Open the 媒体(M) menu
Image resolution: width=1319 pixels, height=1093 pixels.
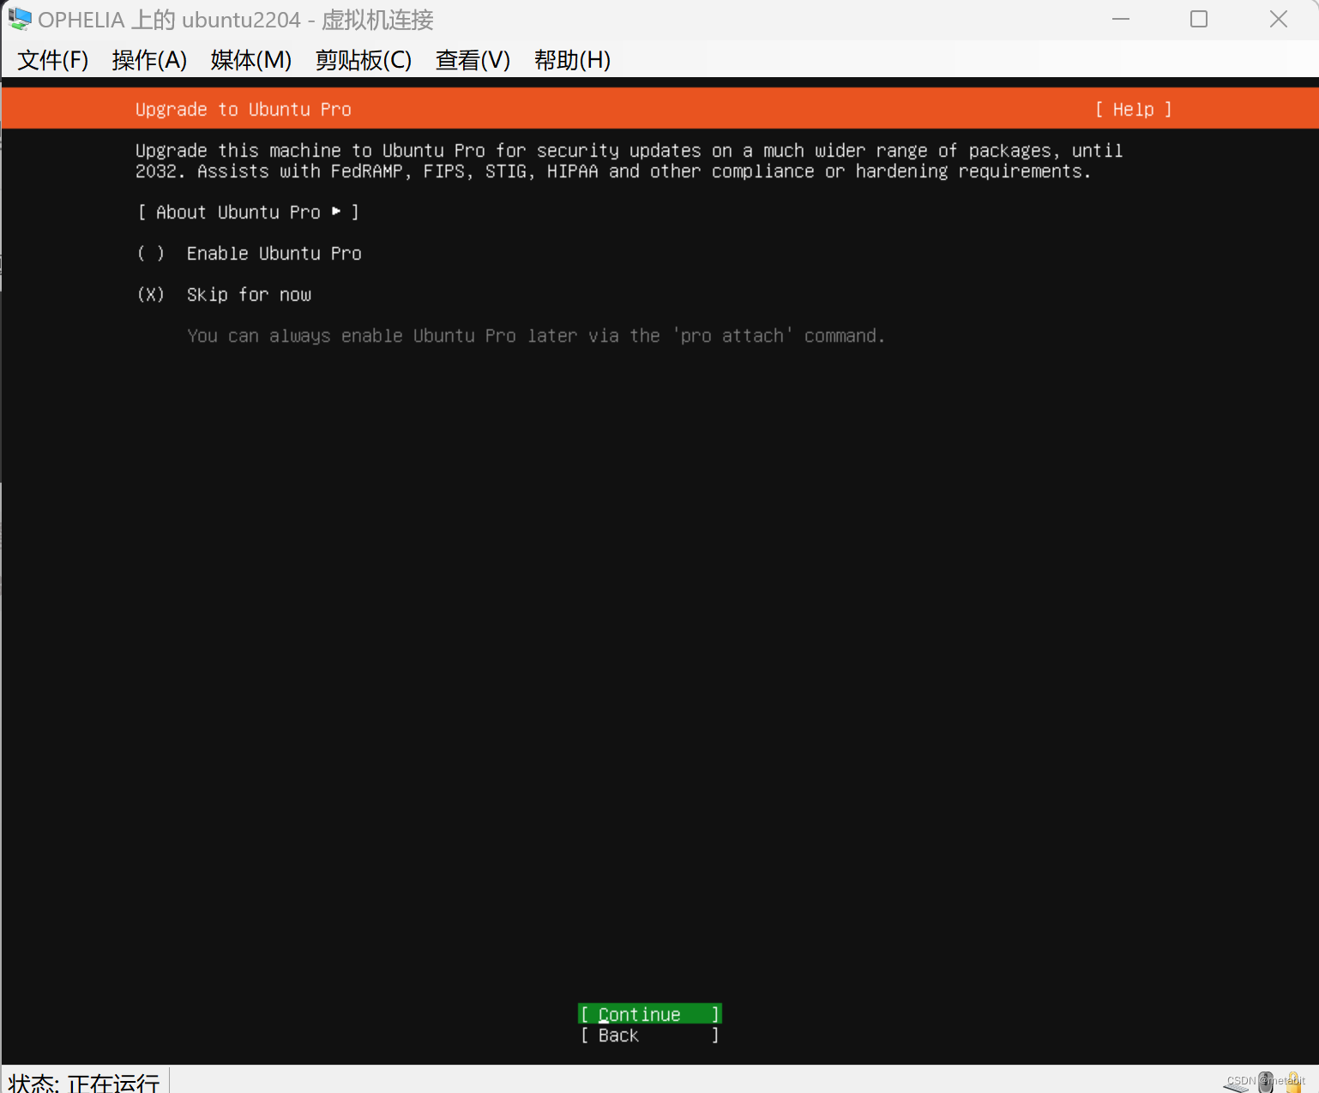coord(251,60)
